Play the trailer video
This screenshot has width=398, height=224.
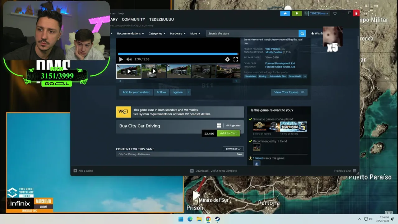click(x=121, y=59)
